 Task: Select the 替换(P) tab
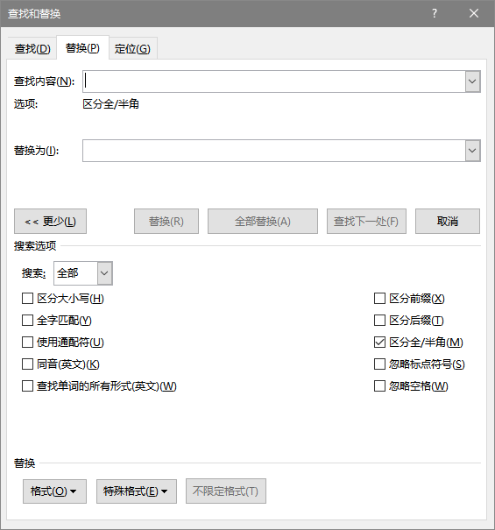tap(82, 48)
